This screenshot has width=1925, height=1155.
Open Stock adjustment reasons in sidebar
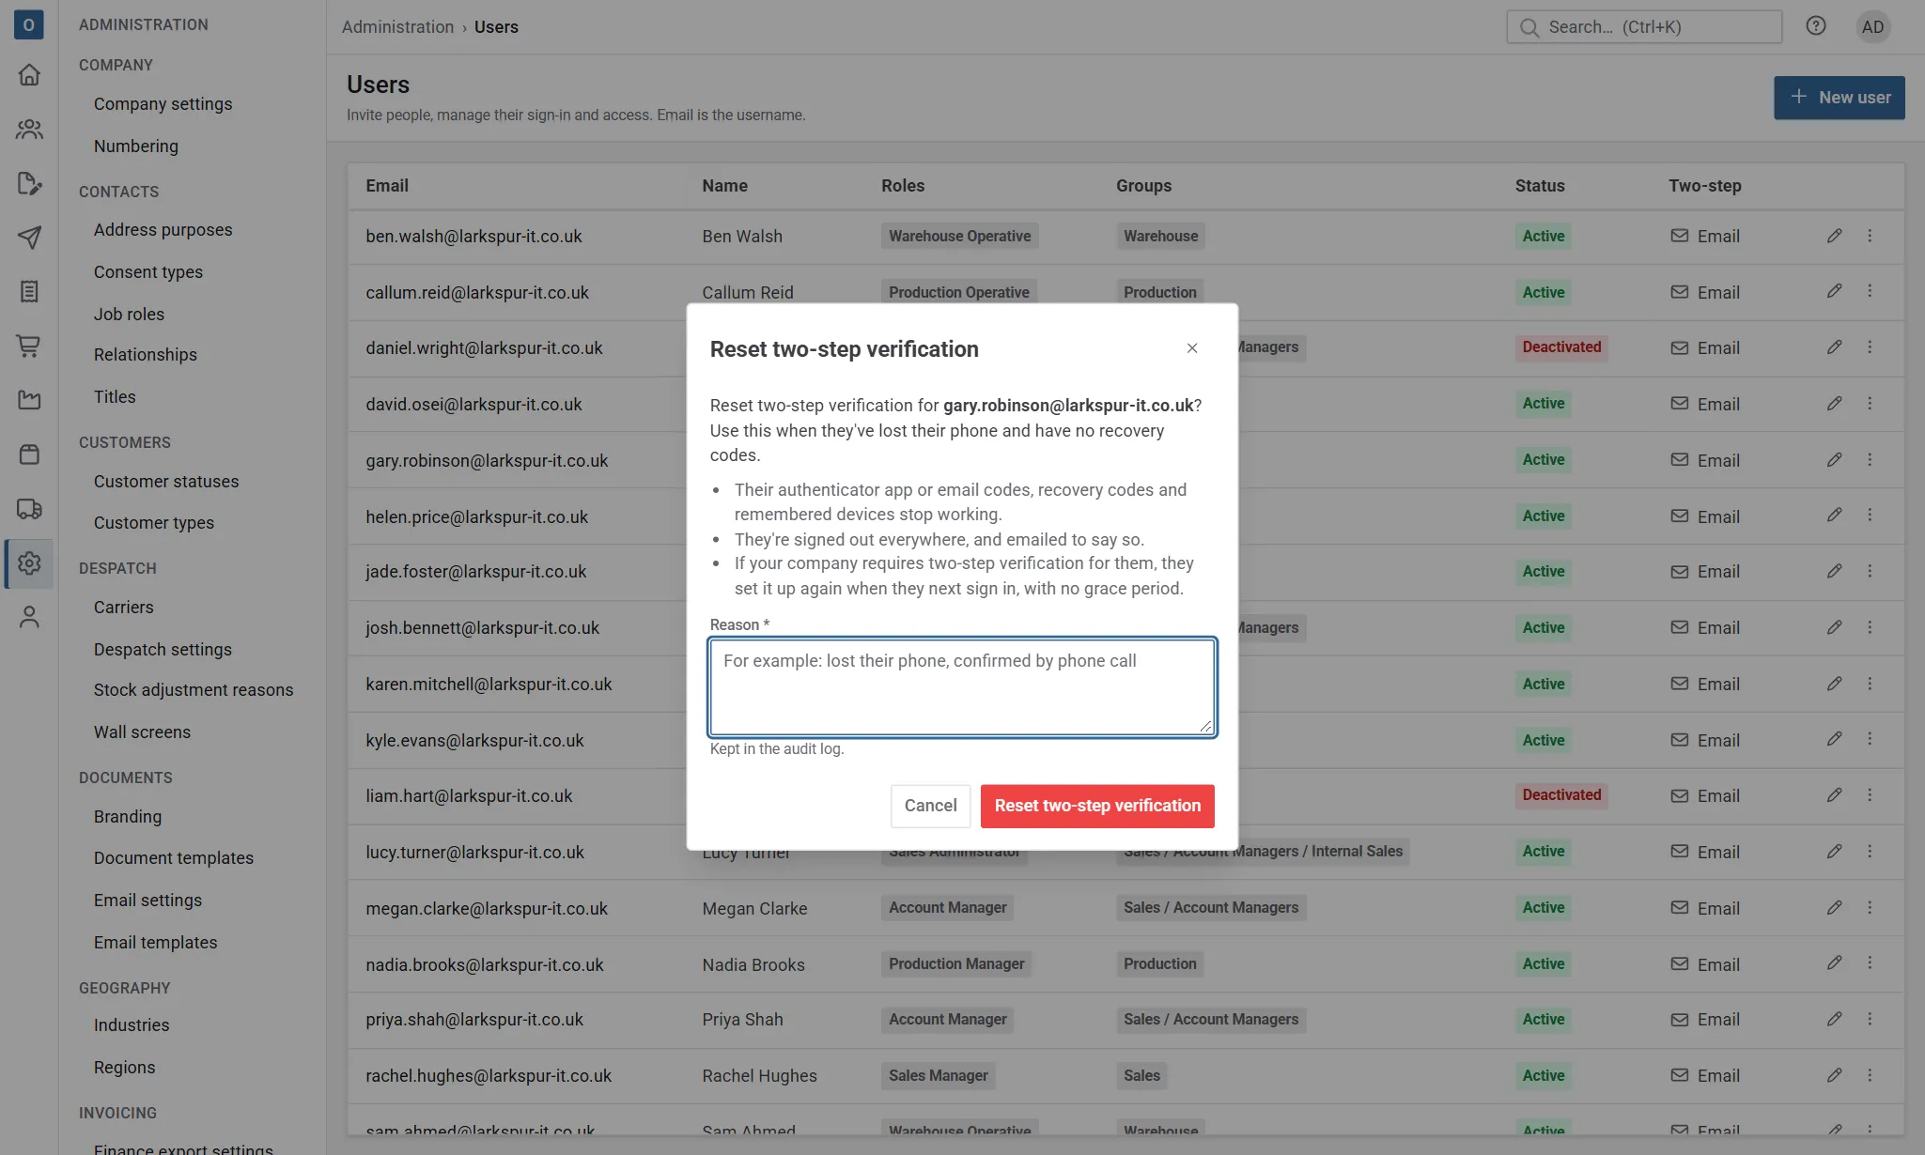click(194, 690)
